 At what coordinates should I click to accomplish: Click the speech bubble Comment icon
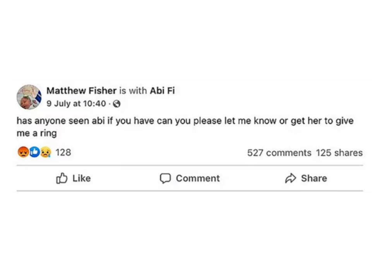point(165,178)
